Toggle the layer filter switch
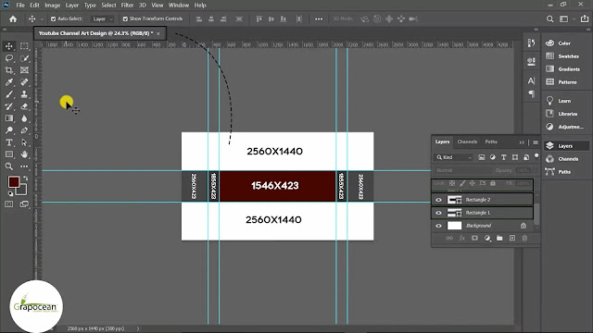 pyautogui.click(x=536, y=156)
